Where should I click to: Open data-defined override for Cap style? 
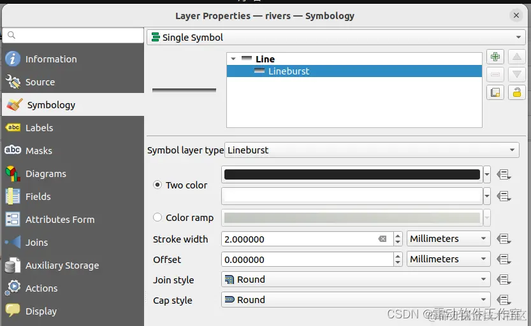(504, 300)
